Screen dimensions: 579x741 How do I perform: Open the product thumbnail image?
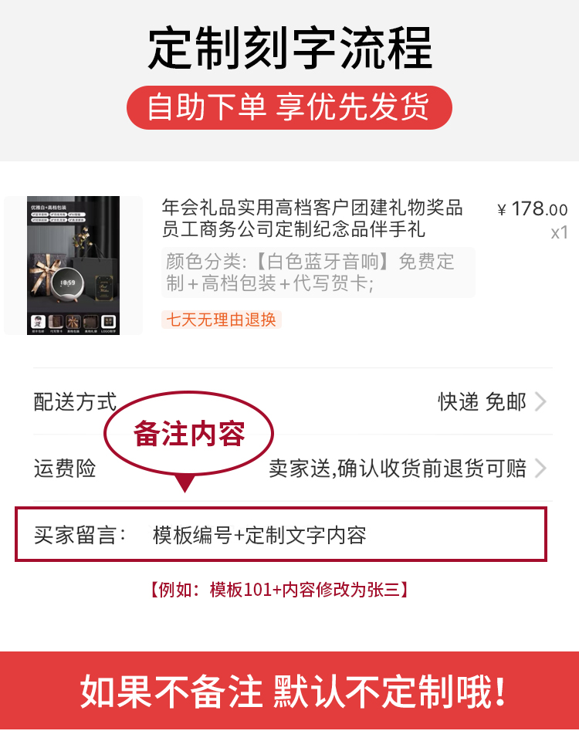pos(73,265)
